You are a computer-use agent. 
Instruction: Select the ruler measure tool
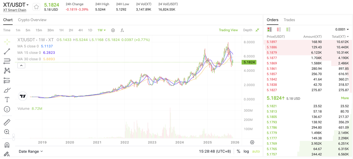(x=7, y=122)
